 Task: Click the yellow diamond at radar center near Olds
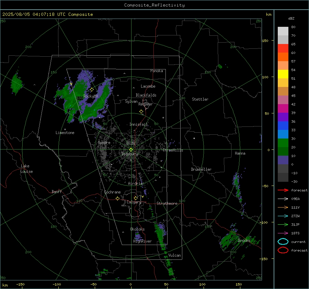(x=131, y=150)
